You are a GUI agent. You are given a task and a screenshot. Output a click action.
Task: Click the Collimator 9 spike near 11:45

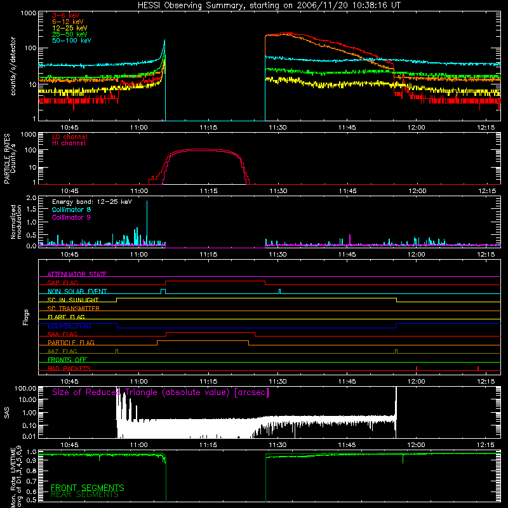point(350,240)
